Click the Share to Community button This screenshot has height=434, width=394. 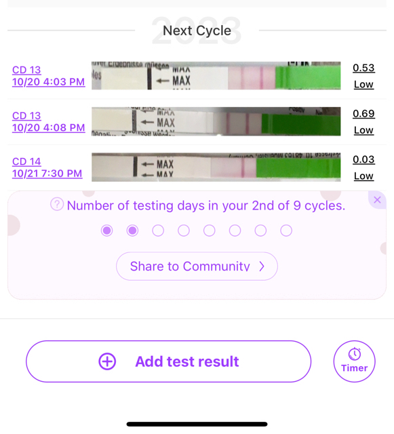197,267
